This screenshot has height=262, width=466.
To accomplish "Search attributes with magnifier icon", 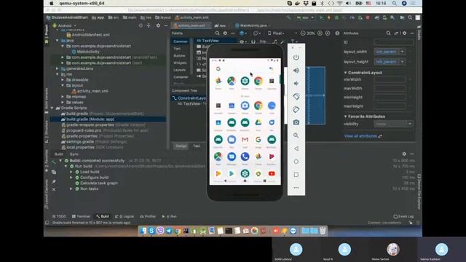I will (388, 33).
